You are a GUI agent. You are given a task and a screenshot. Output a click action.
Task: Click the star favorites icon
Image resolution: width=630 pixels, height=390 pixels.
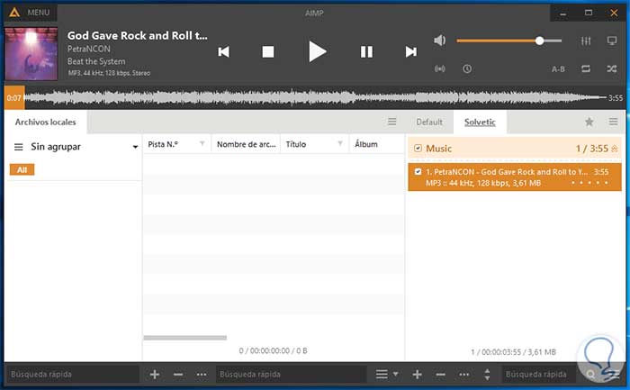[589, 122]
